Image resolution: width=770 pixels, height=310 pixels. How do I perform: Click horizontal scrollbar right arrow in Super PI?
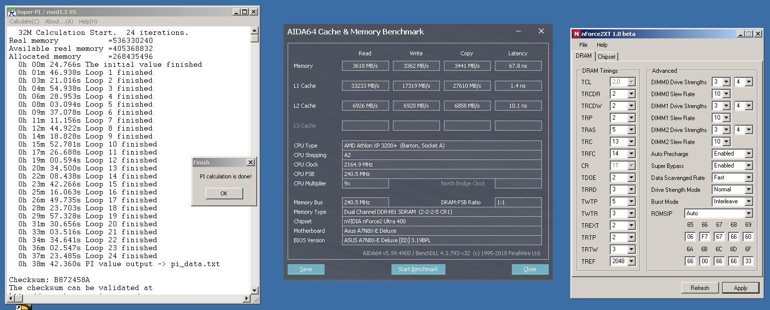point(247,298)
